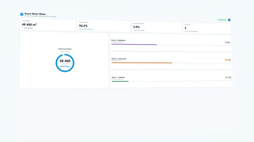Click the "48 460 m³" consumption value
This screenshot has width=254, height=142.
[x=29, y=25]
